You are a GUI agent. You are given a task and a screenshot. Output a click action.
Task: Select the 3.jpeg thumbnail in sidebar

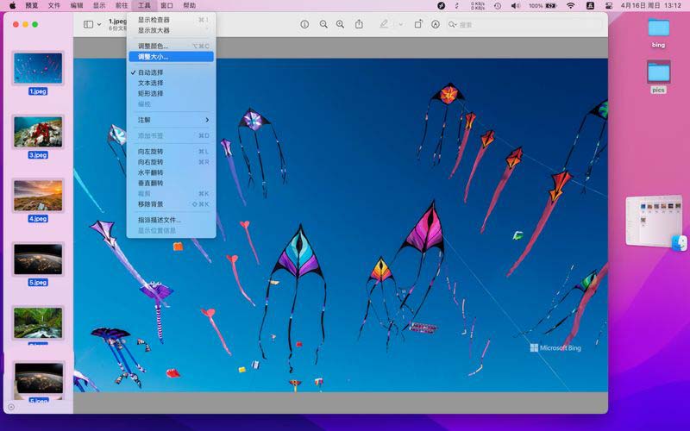(x=38, y=132)
